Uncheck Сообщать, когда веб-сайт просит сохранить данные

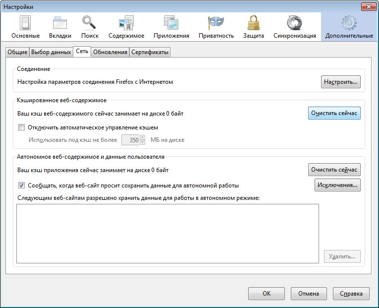point(21,185)
